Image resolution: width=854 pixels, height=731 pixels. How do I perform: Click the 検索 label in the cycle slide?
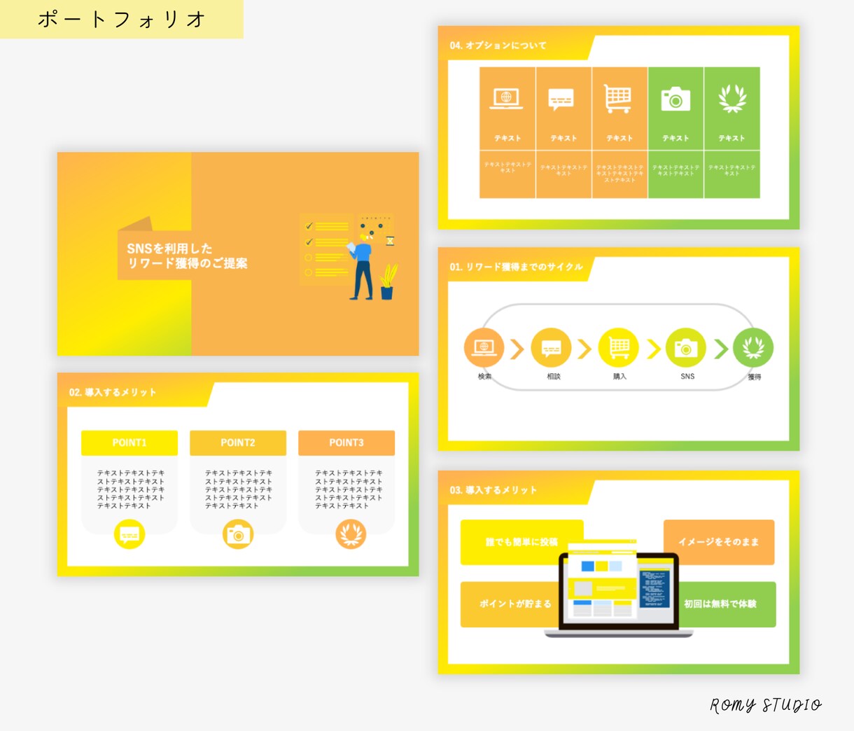tap(484, 376)
